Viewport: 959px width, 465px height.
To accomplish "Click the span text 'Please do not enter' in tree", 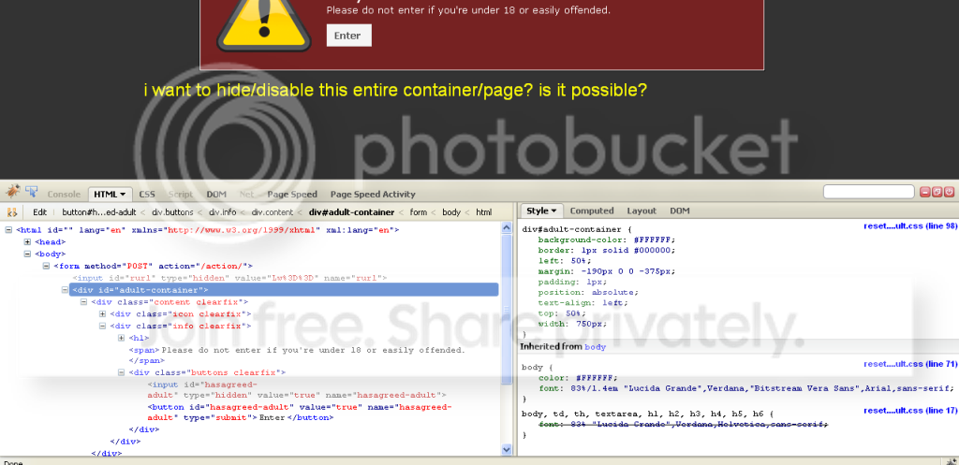I will [x=313, y=350].
